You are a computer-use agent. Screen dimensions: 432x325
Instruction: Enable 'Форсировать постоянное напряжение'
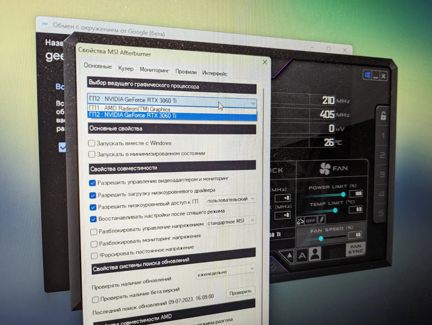click(94, 256)
